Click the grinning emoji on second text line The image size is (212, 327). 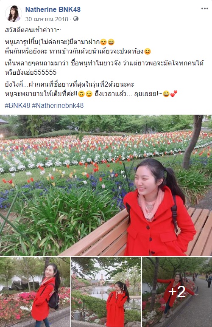[111, 42]
